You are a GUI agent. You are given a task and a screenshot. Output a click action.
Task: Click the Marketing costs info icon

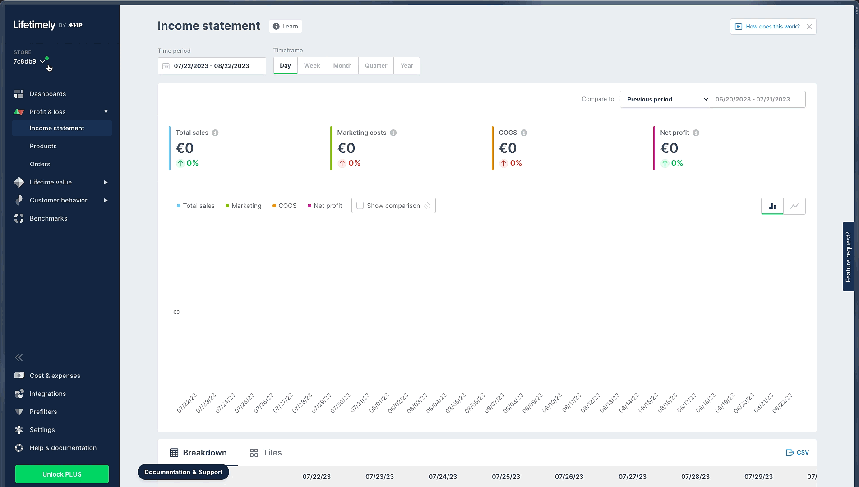pos(393,133)
